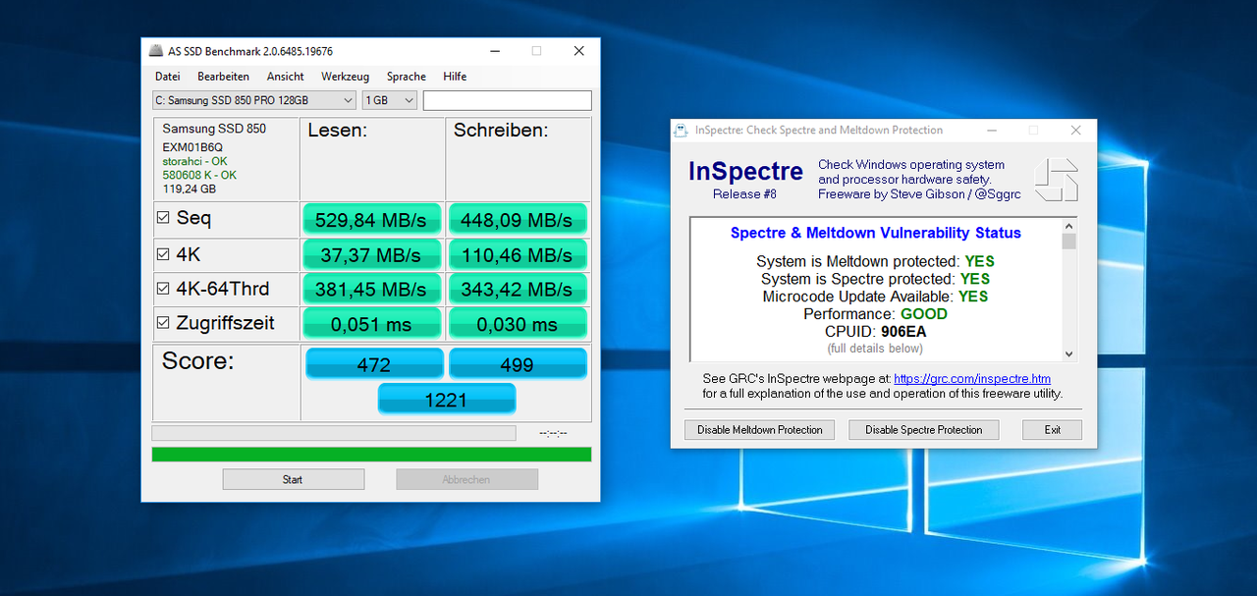Toggle the 4K-64Thrd test checkbox
The width and height of the screenshot is (1257, 596).
163,289
